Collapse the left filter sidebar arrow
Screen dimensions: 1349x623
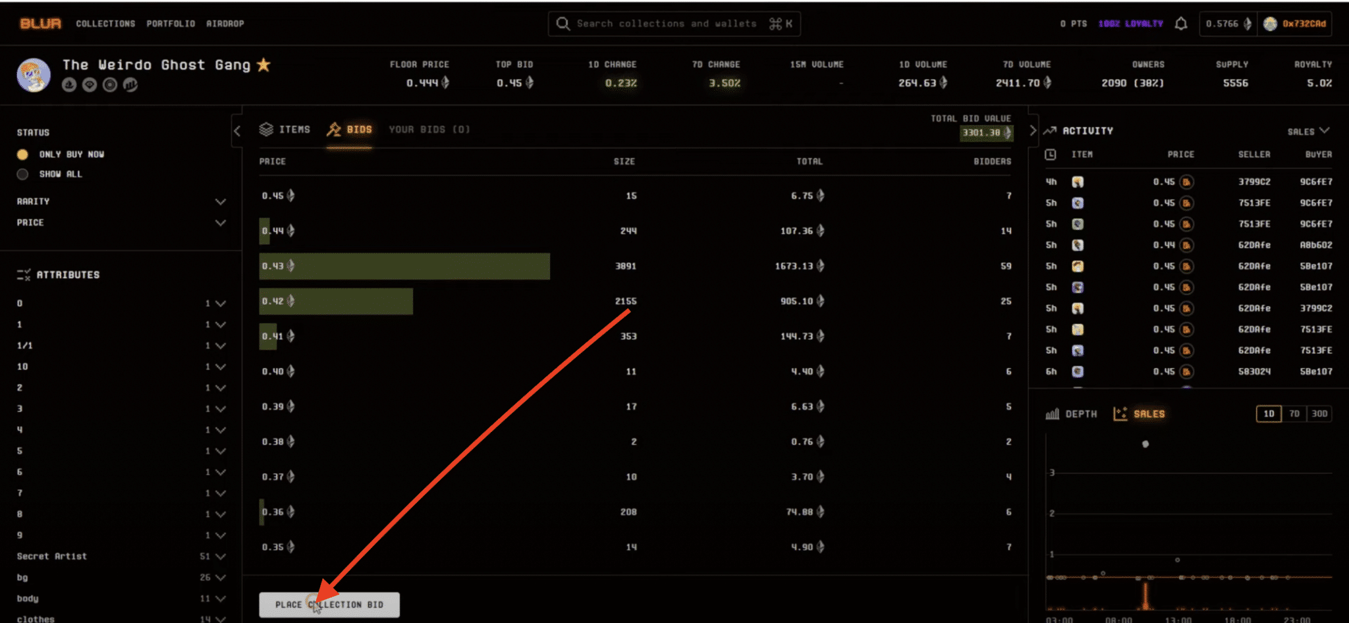click(237, 130)
